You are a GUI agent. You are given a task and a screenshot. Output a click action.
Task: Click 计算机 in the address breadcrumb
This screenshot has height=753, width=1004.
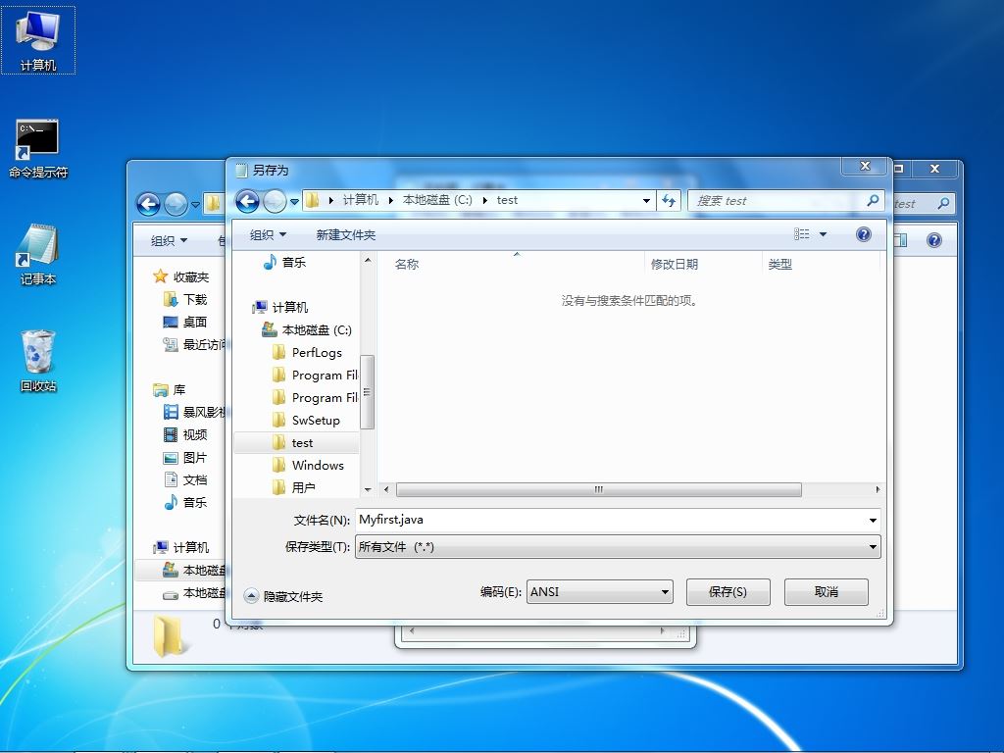coord(361,200)
